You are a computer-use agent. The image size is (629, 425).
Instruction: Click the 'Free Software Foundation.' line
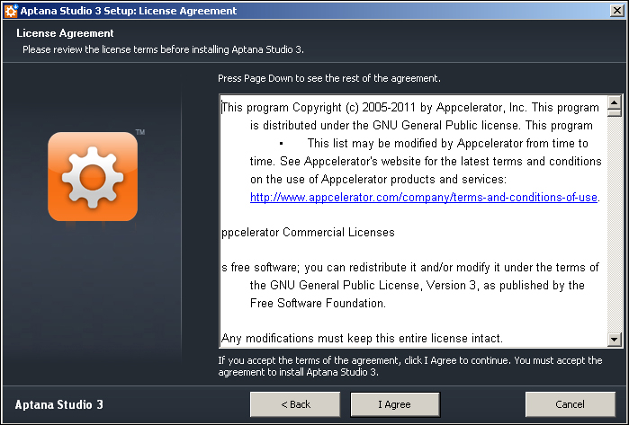(x=318, y=303)
